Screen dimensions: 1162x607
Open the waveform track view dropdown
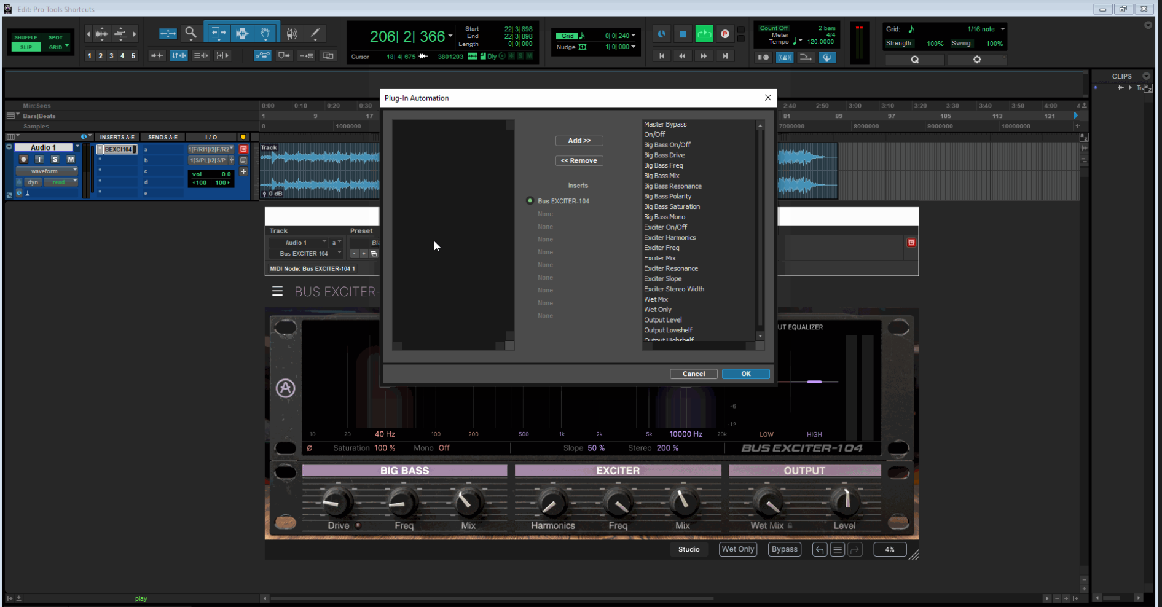click(x=47, y=171)
